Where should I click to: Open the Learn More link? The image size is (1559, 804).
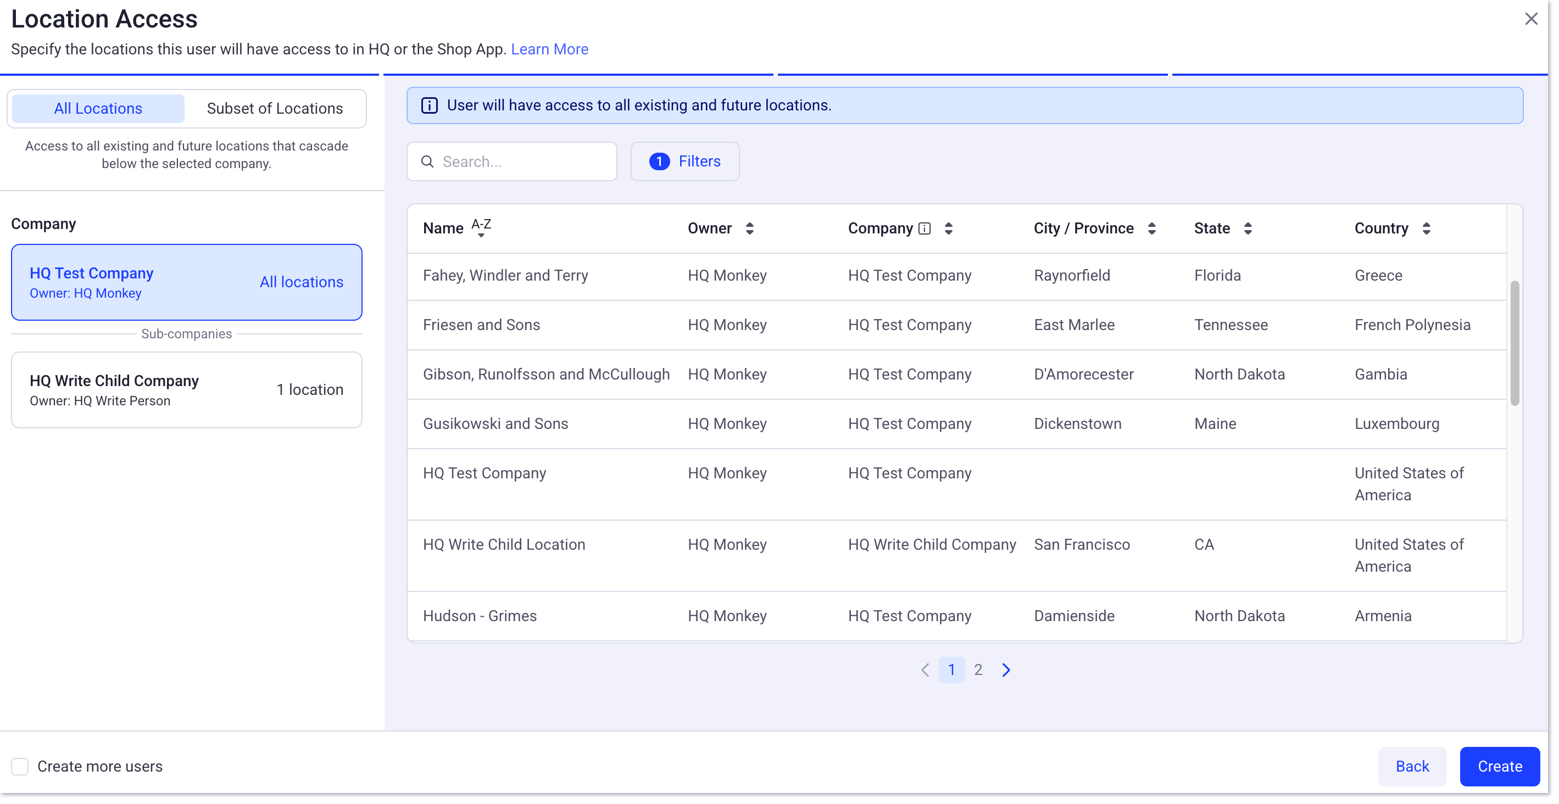pyautogui.click(x=549, y=49)
